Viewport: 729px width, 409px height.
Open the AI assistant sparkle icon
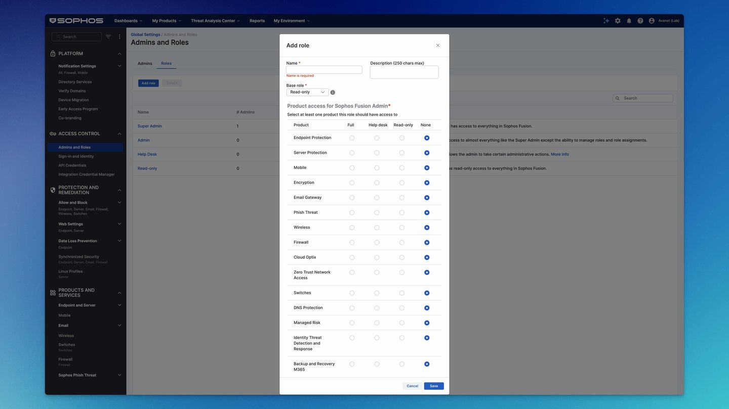click(606, 21)
